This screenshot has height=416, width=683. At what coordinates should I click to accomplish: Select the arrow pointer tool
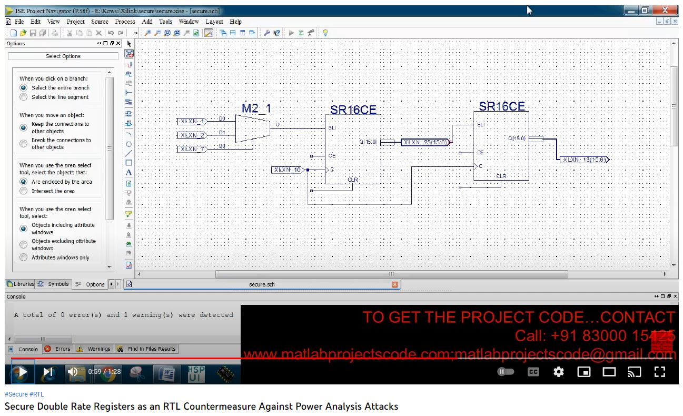coord(129,44)
